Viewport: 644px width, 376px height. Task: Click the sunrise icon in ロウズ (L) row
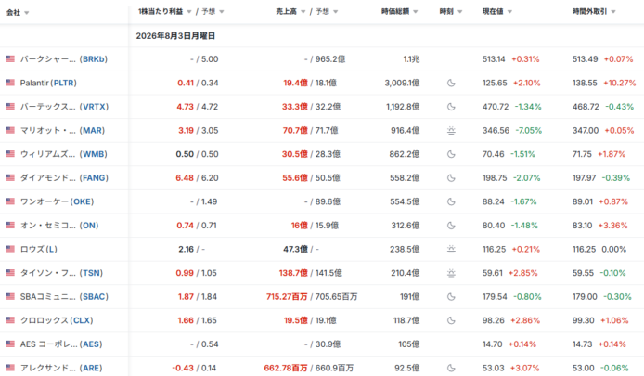tap(451, 250)
